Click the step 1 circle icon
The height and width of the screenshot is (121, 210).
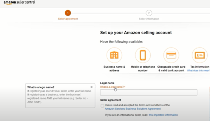coord(68,13)
